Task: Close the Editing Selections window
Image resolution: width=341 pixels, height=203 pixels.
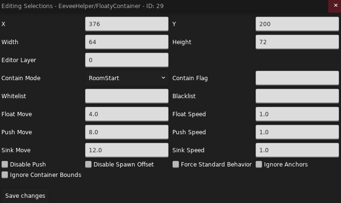Action: (335, 6)
